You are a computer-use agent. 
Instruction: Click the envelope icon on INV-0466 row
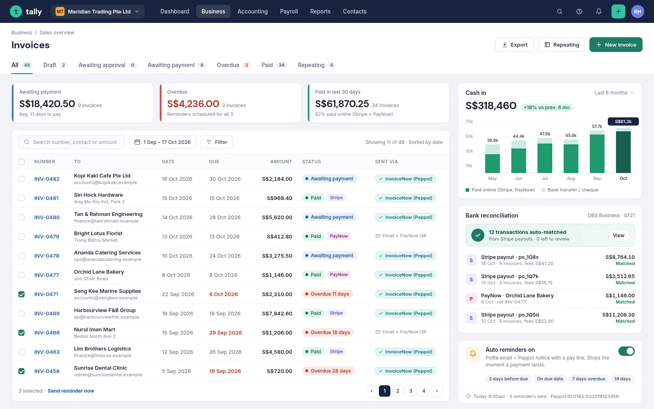378,332
